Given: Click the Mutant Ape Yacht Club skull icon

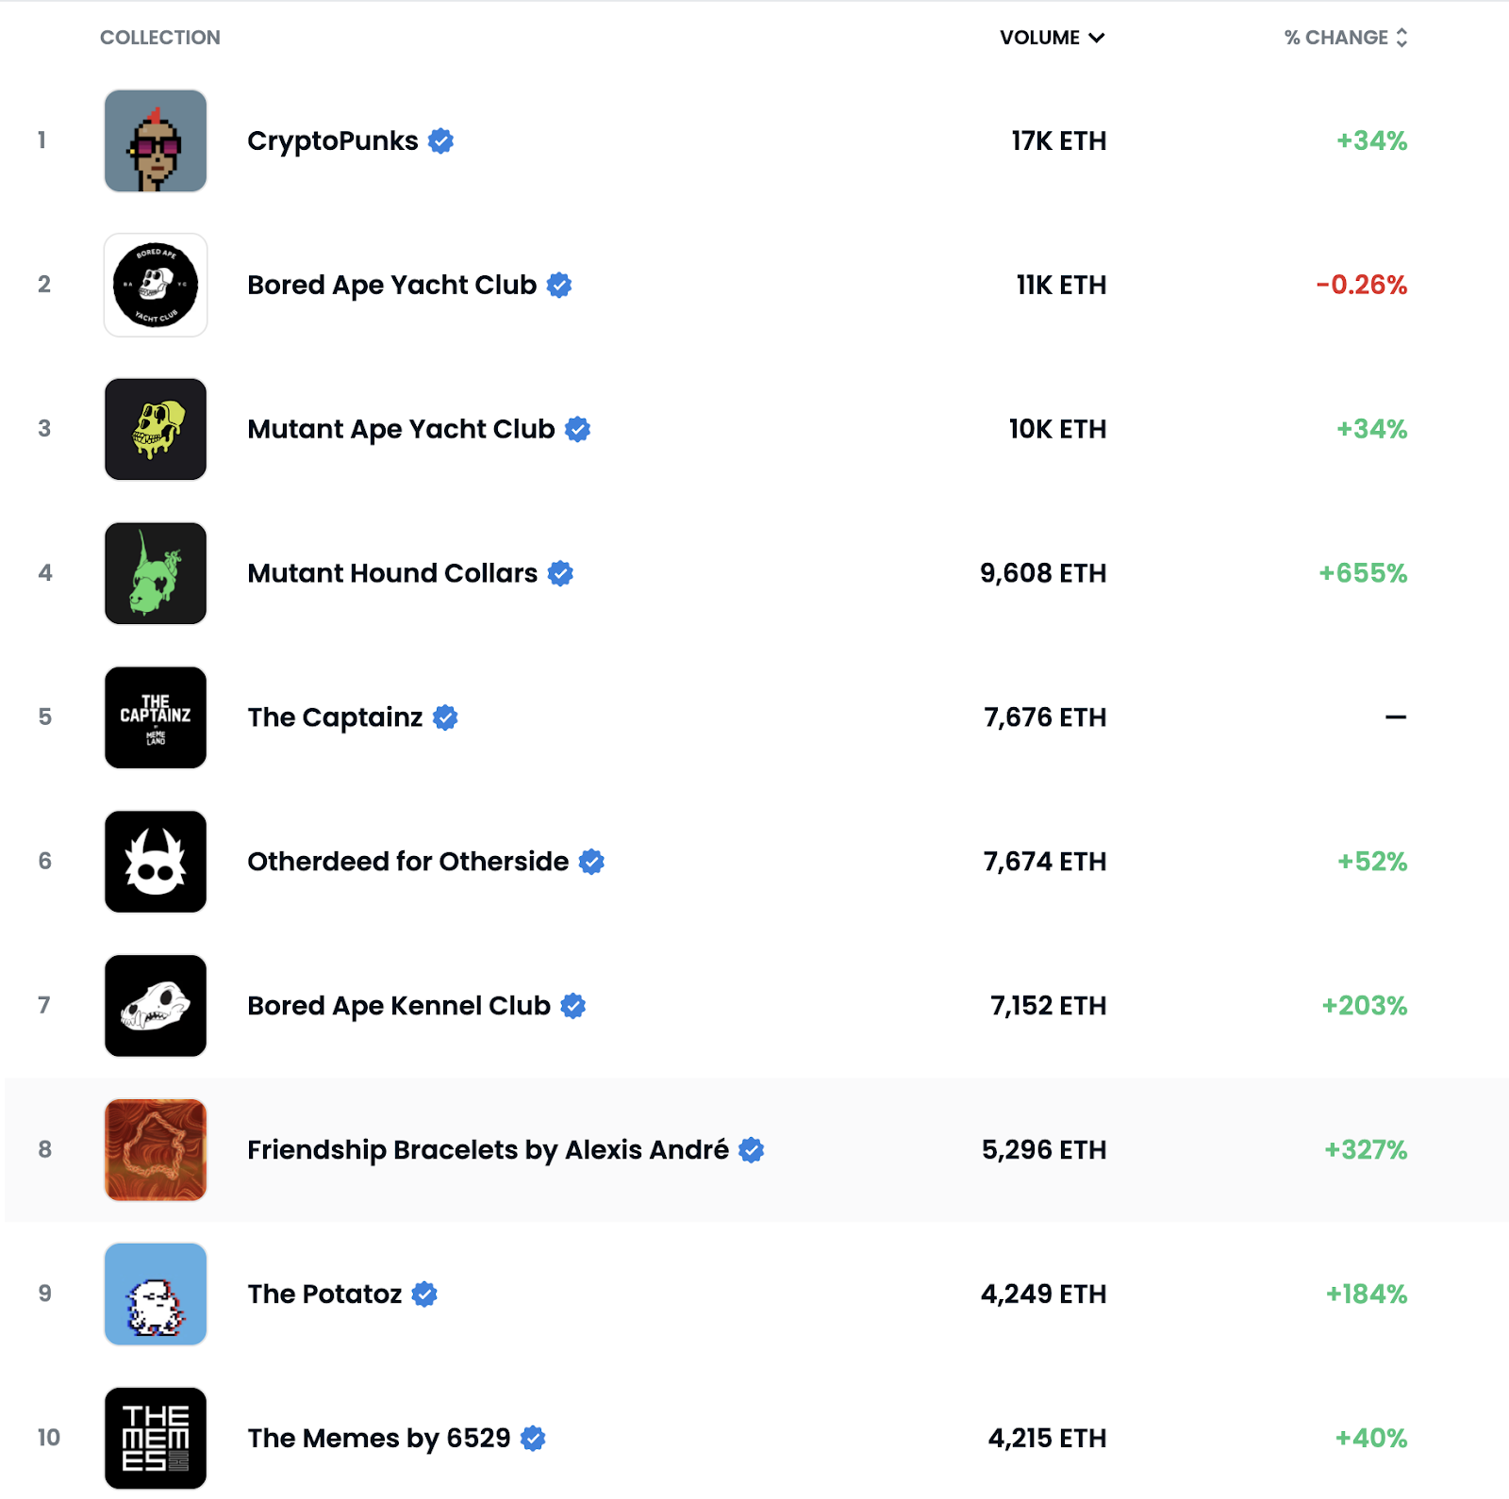Looking at the screenshot, I should click(x=156, y=429).
